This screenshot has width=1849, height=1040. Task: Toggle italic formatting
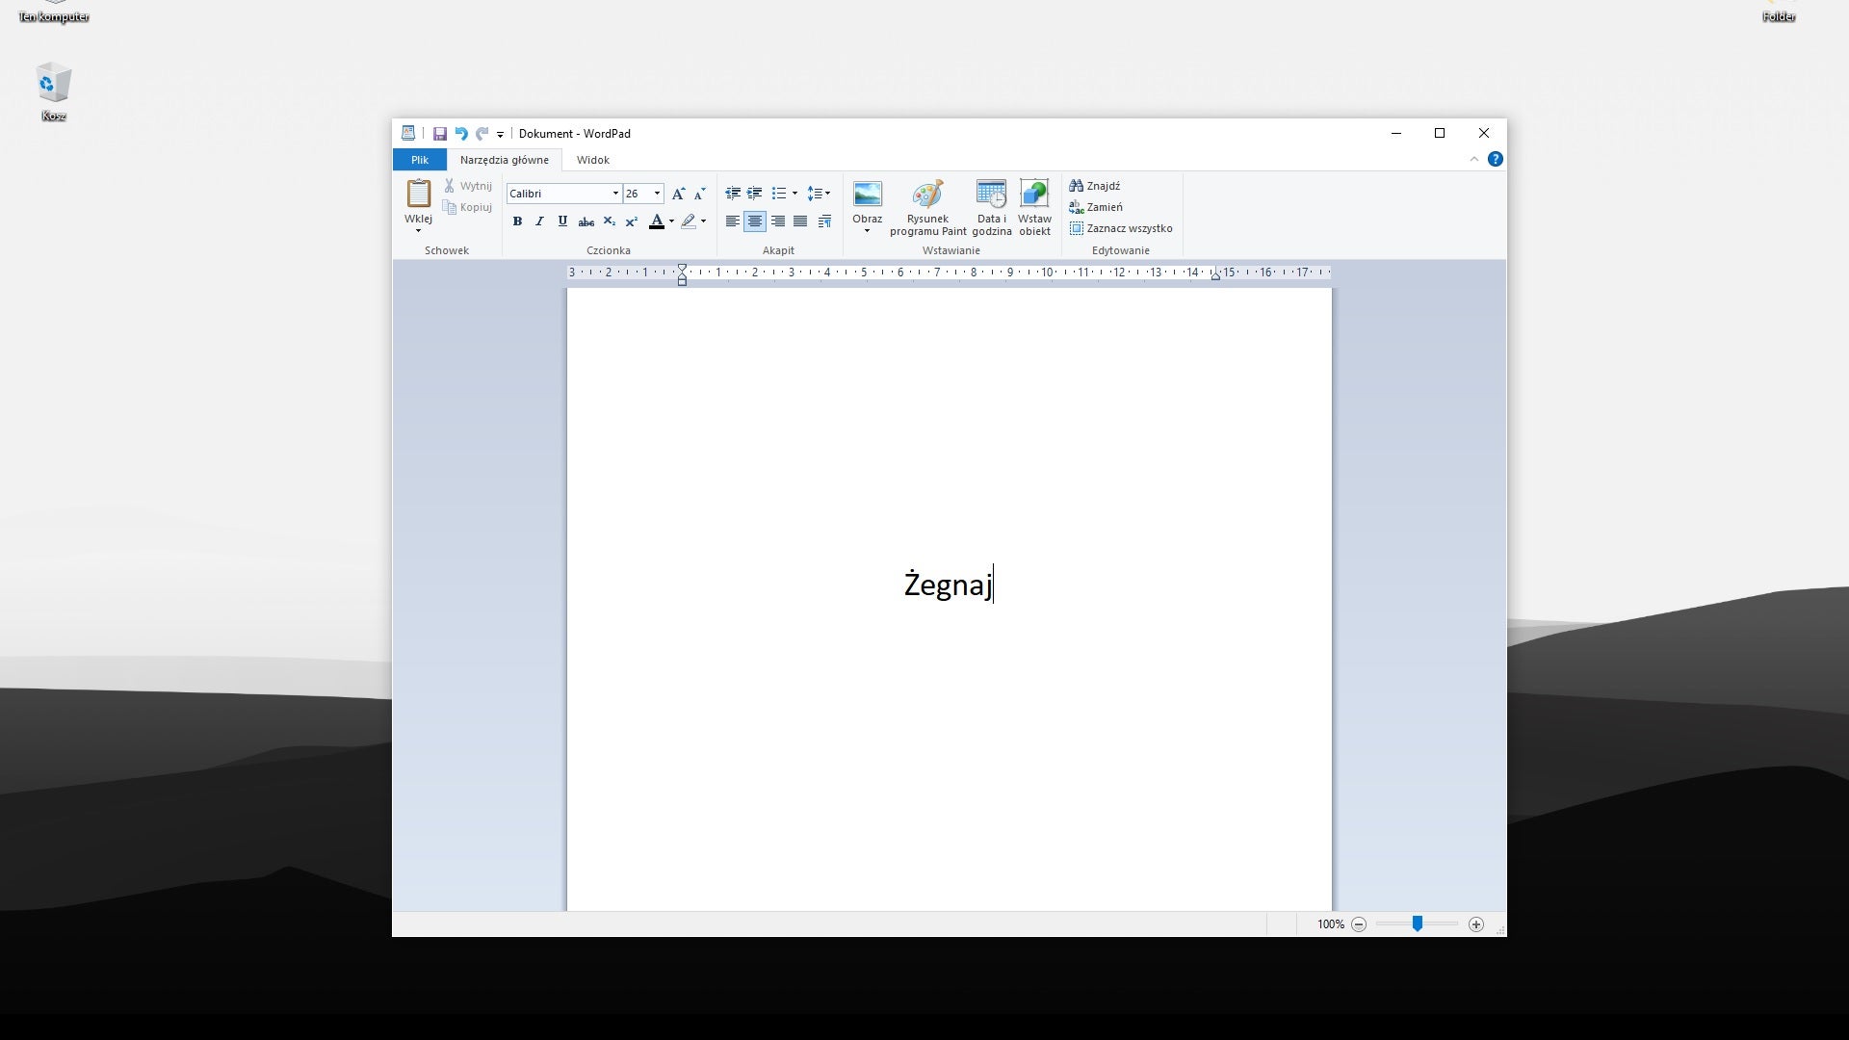(x=539, y=221)
